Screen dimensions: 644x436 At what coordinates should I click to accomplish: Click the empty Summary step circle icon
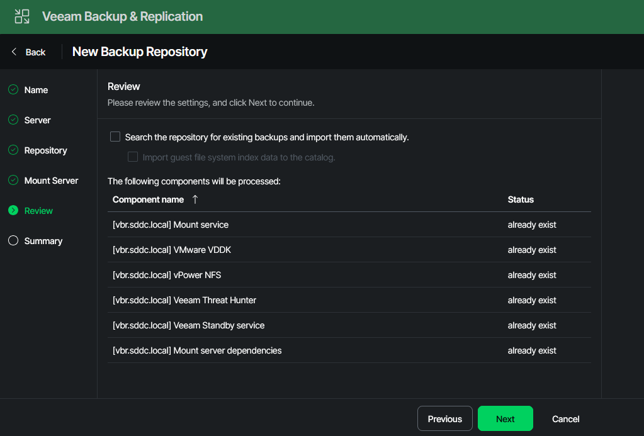coord(13,241)
